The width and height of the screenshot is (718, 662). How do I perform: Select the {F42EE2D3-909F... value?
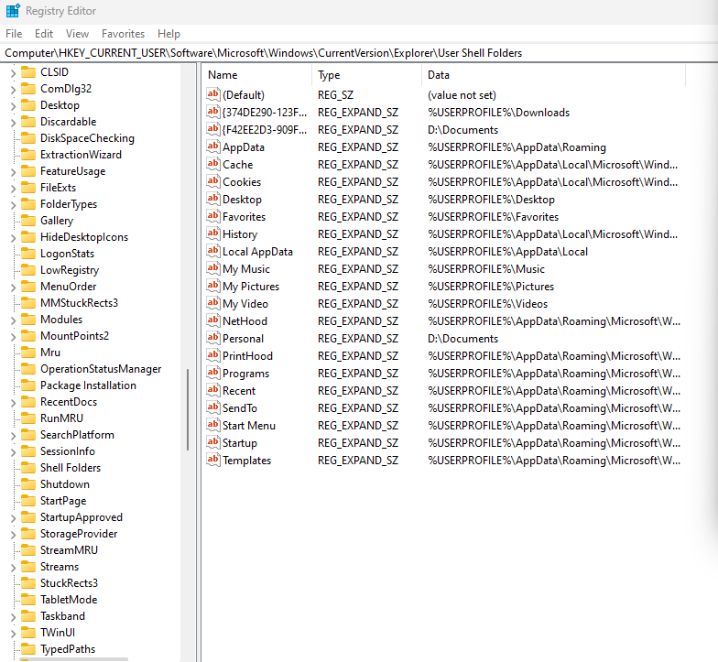point(264,130)
